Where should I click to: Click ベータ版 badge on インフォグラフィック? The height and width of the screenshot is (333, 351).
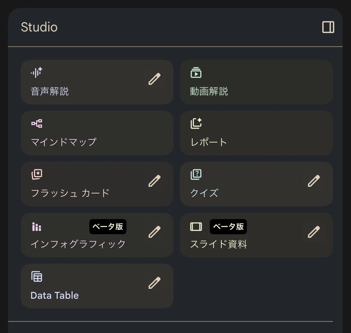click(108, 227)
